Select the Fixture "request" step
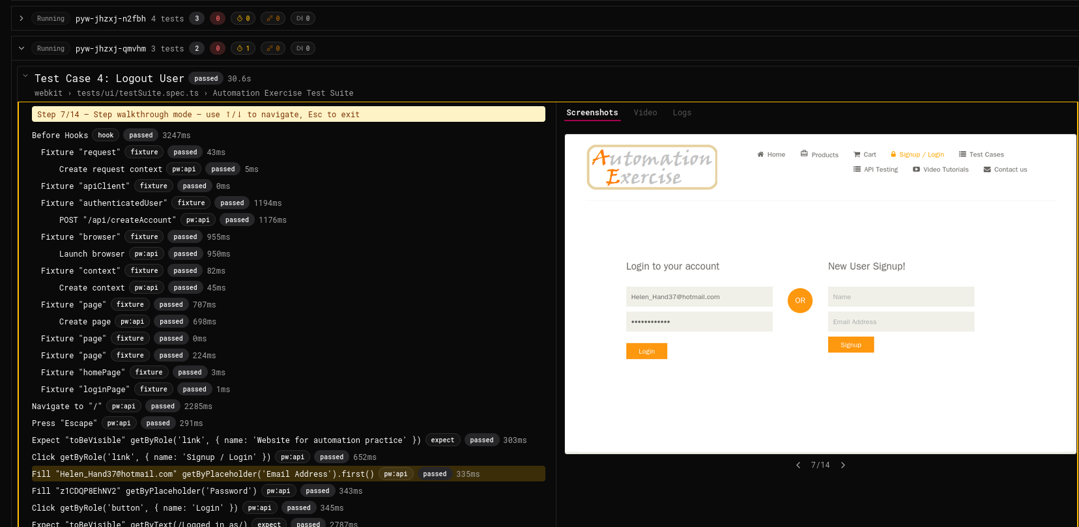The image size is (1079, 527). point(288,152)
